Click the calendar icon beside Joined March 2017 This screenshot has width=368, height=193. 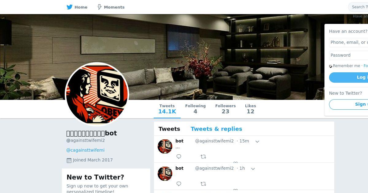pyautogui.click(x=69, y=160)
